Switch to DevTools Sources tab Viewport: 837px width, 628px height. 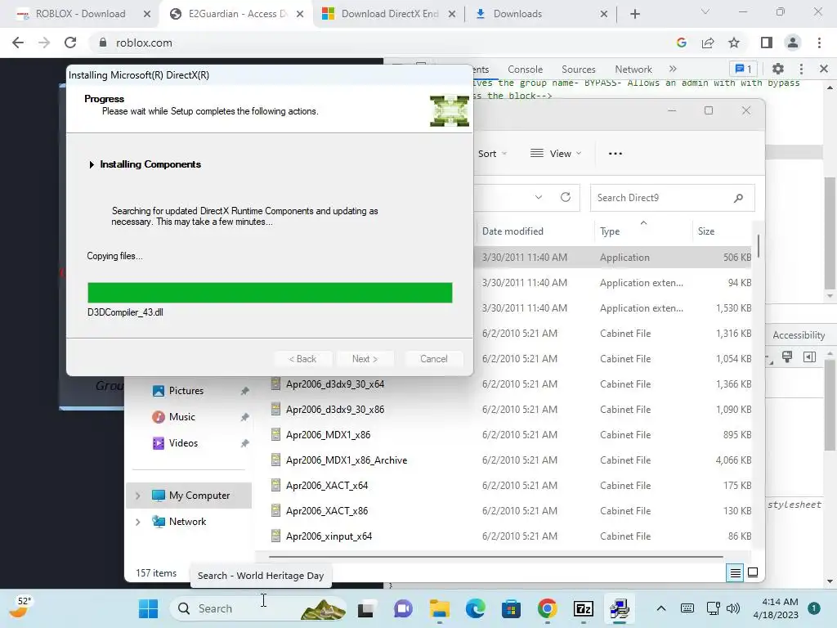point(579,70)
